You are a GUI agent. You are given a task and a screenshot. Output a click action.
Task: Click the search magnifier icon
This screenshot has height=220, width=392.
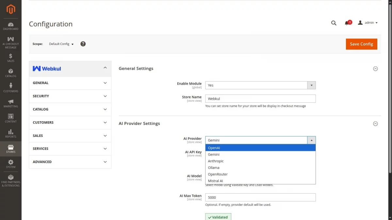click(334, 23)
